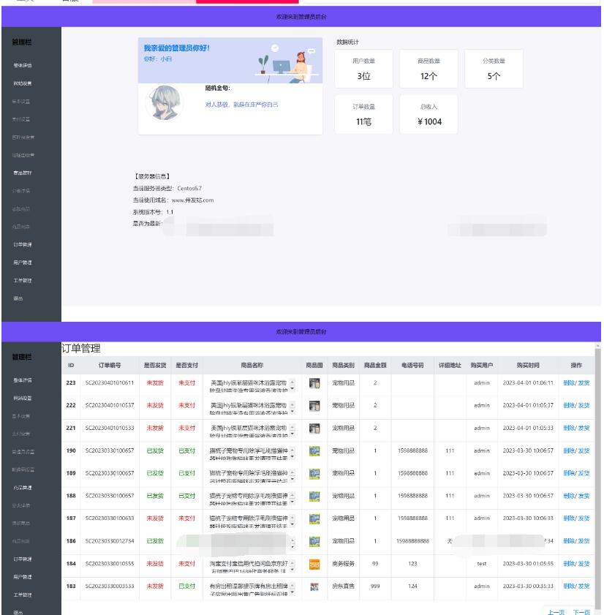Screen dimensions: 604x615
Task: Click 发货 link for order ID 221
Action: click(x=584, y=428)
